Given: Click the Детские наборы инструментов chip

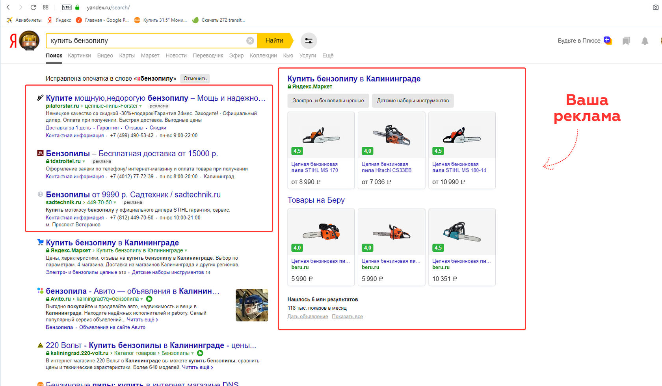Looking at the screenshot, I should (413, 101).
